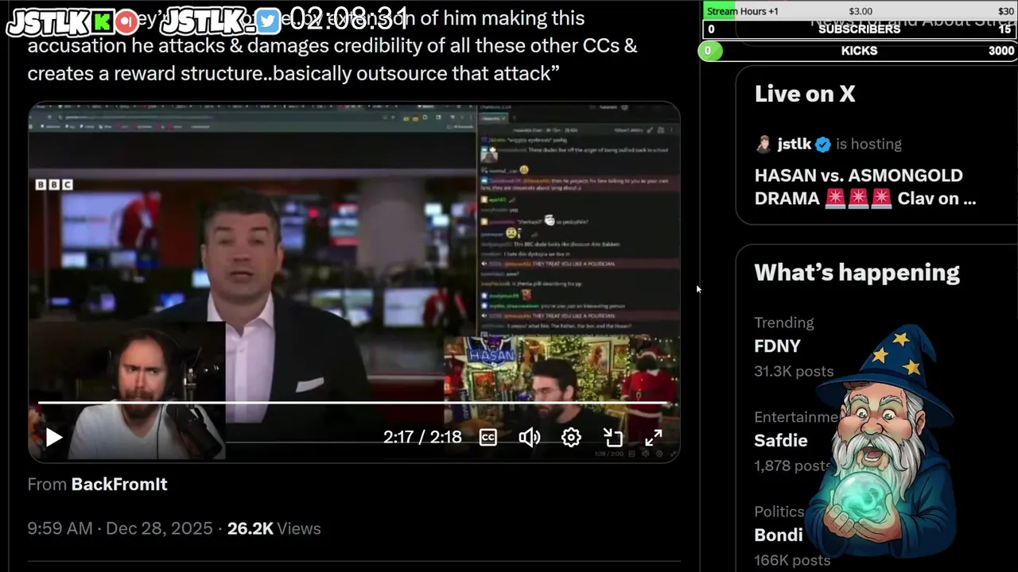Click the Stream Hours +1 goal bar

click(x=860, y=11)
